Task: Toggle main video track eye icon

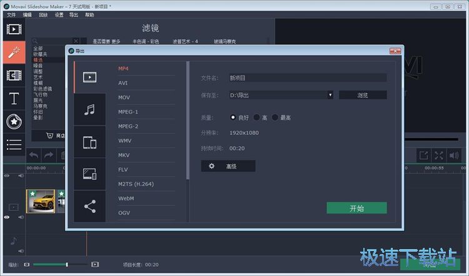Action: pos(7,217)
